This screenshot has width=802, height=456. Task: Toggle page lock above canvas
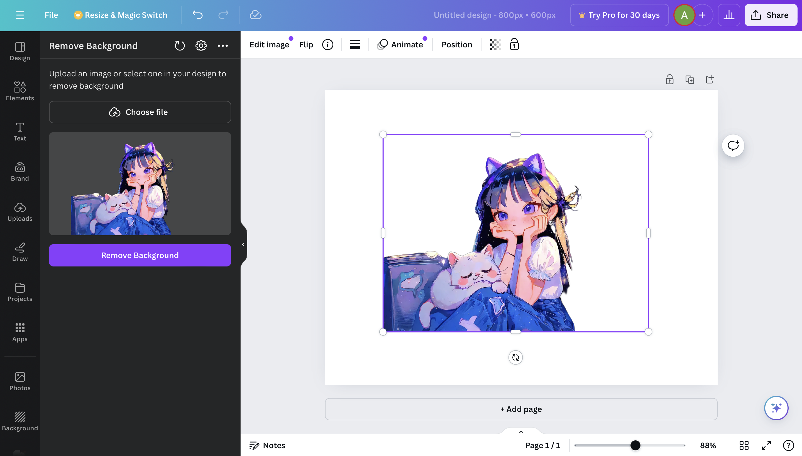pyautogui.click(x=669, y=79)
